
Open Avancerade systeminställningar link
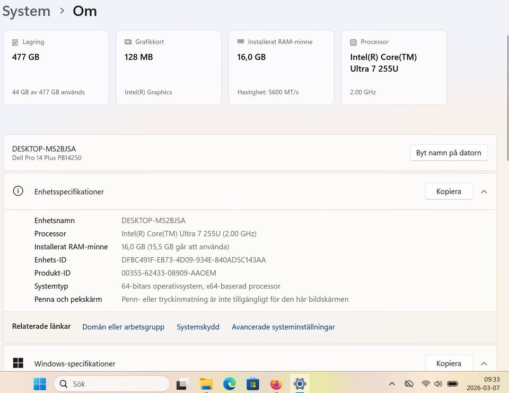tap(283, 327)
